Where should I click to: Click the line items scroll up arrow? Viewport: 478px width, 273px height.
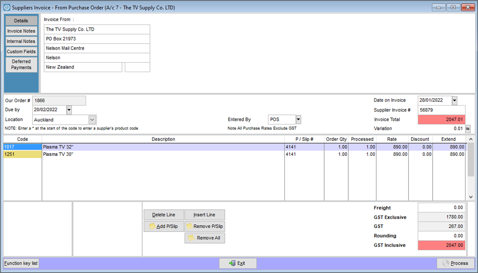tap(471, 139)
